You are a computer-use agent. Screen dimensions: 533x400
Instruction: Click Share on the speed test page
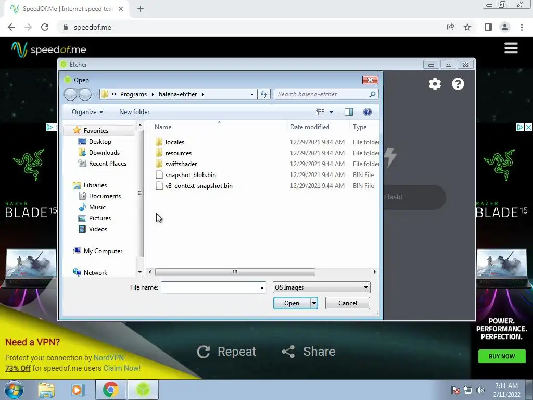point(309,352)
